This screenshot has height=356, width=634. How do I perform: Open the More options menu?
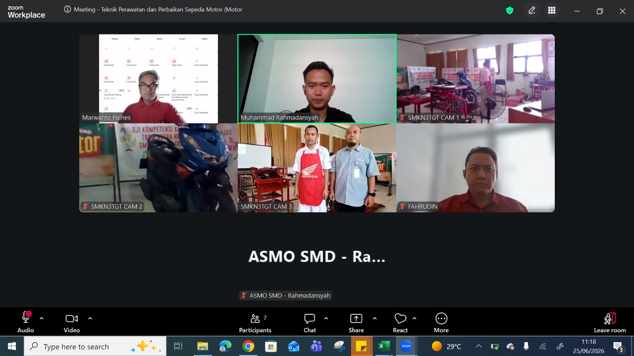(x=441, y=322)
